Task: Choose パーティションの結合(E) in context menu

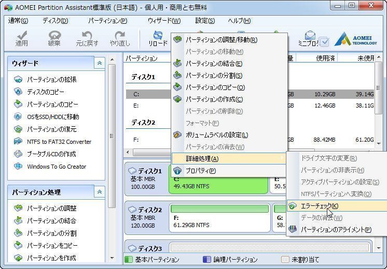Action: [229, 64]
